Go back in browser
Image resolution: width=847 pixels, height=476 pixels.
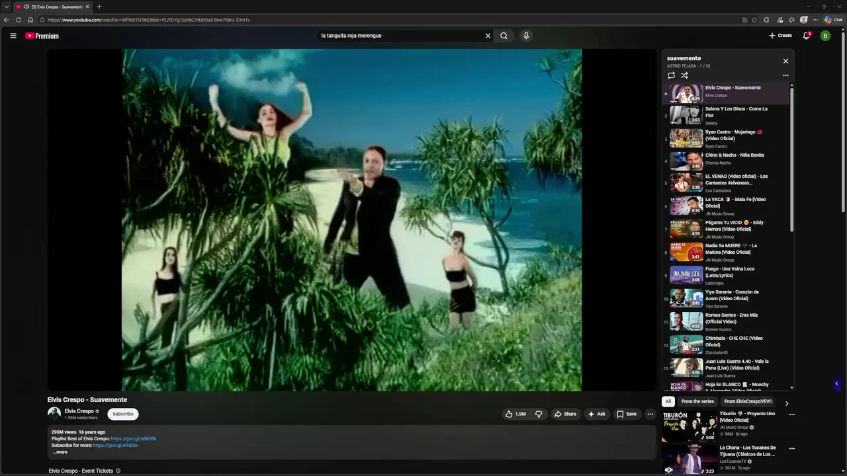(x=7, y=20)
